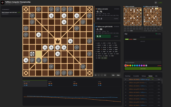
Task: Open the TaflZero old (6x64) mini board thumbnail
Action: (133, 17)
